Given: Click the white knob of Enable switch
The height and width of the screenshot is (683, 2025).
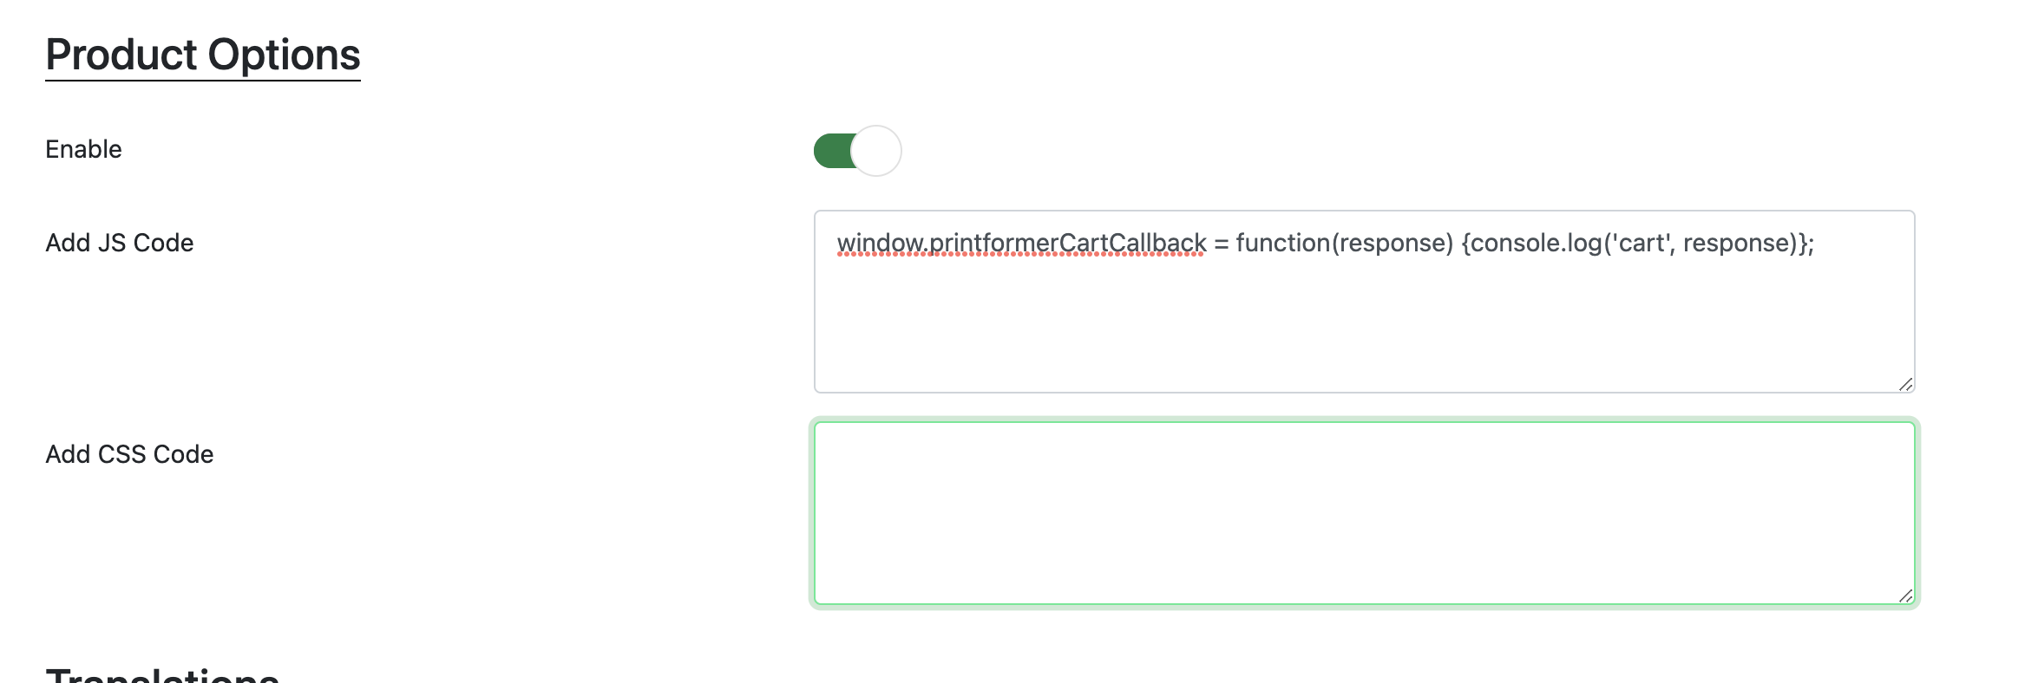Looking at the screenshot, I should pyautogui.click(x=876, y=151).
